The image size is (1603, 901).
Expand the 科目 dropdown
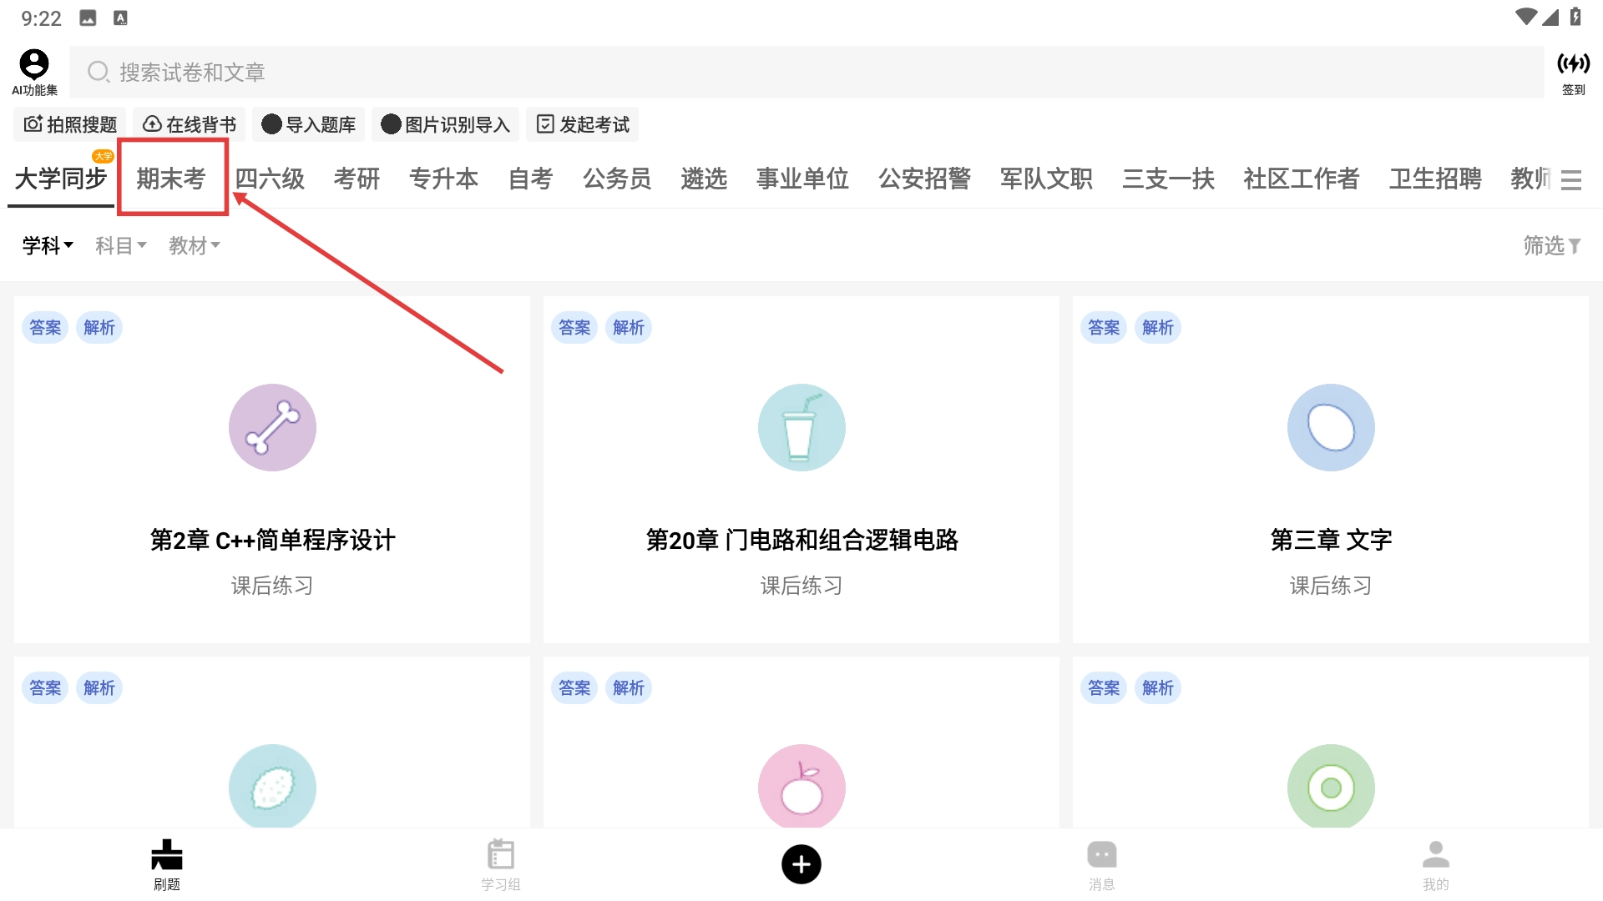120,245
